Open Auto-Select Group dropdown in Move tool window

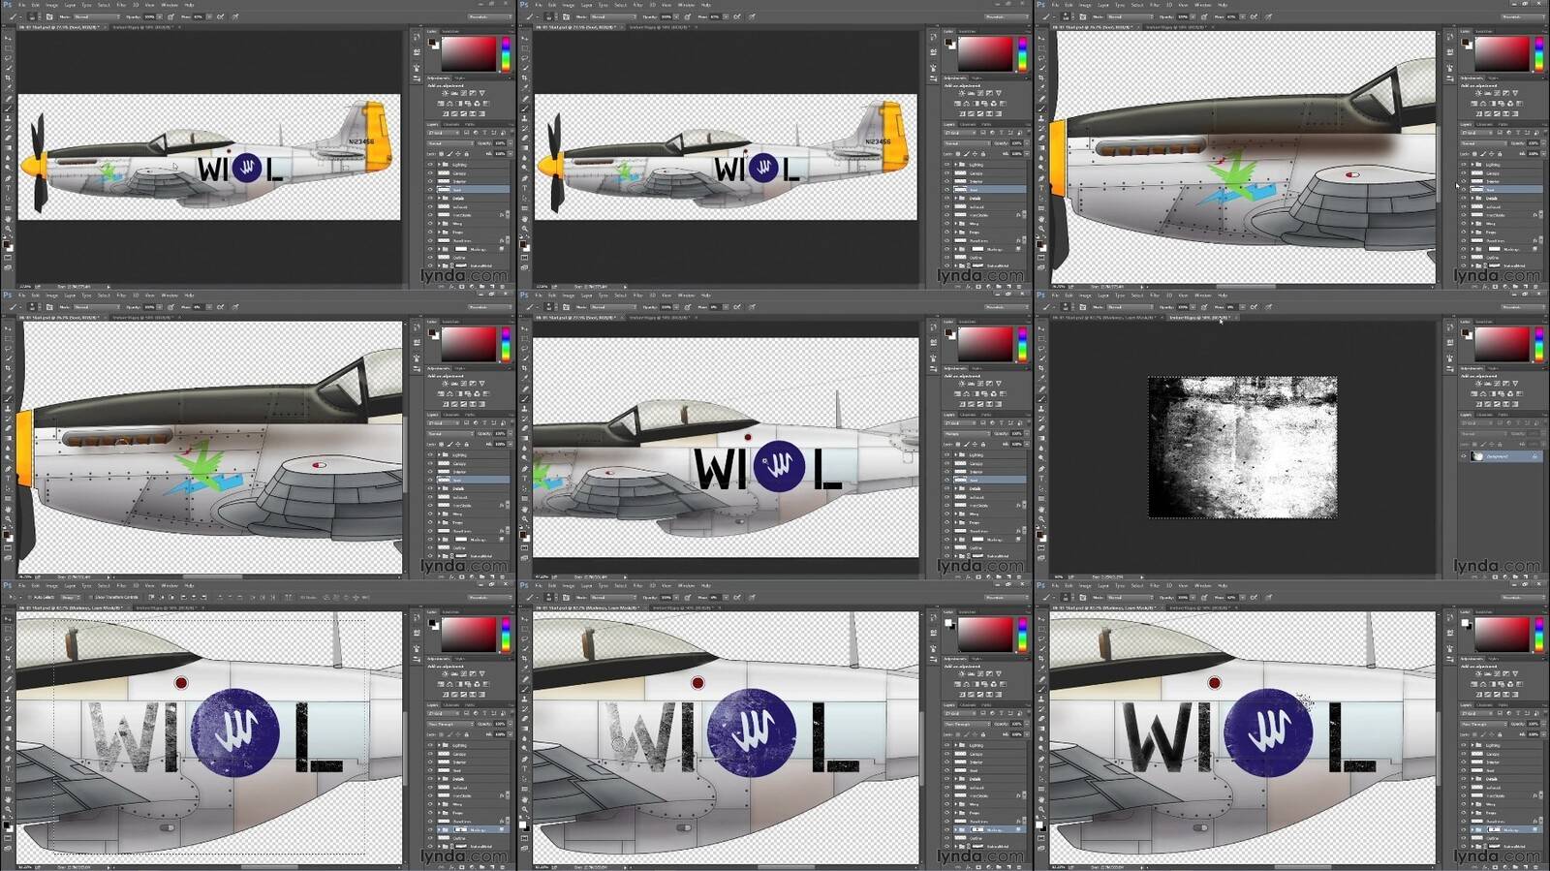point(71,598)
